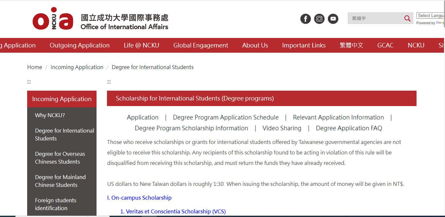Open Degree for Overseas Chineses Students
Viewport: 445px width, 217px height.
tap(60, 158)
